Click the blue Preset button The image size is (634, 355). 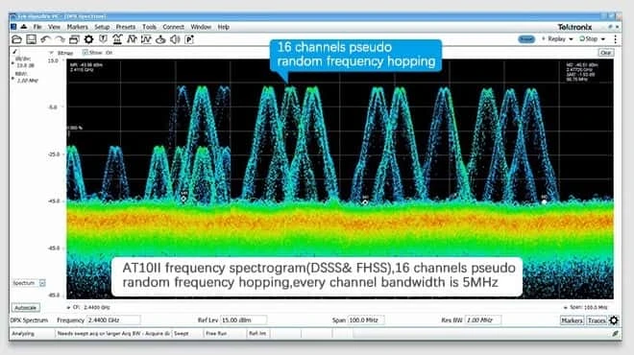tap(526, 38)
